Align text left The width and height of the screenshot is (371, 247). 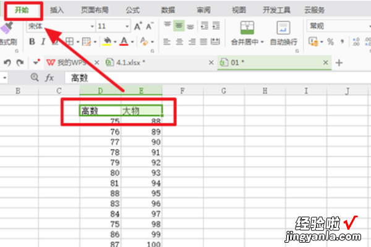point(167,42)
